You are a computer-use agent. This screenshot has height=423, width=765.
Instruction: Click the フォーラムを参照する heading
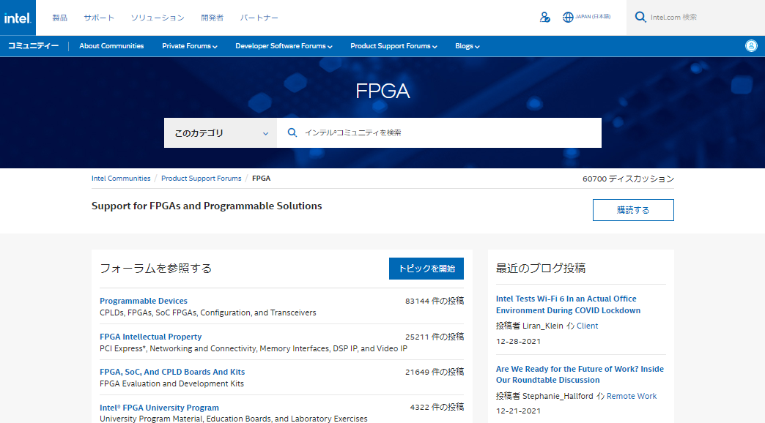point(155,269)
